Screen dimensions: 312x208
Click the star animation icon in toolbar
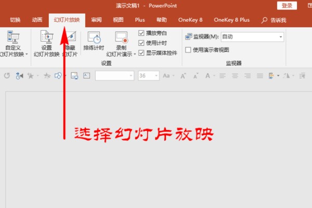[x=31, y=75]
